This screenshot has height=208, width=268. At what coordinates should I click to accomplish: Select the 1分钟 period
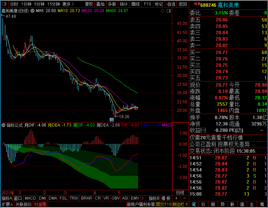coord(26,4)
